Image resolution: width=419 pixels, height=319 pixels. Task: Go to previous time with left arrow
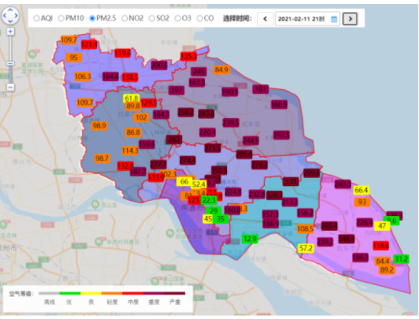[x=265, y=19]
